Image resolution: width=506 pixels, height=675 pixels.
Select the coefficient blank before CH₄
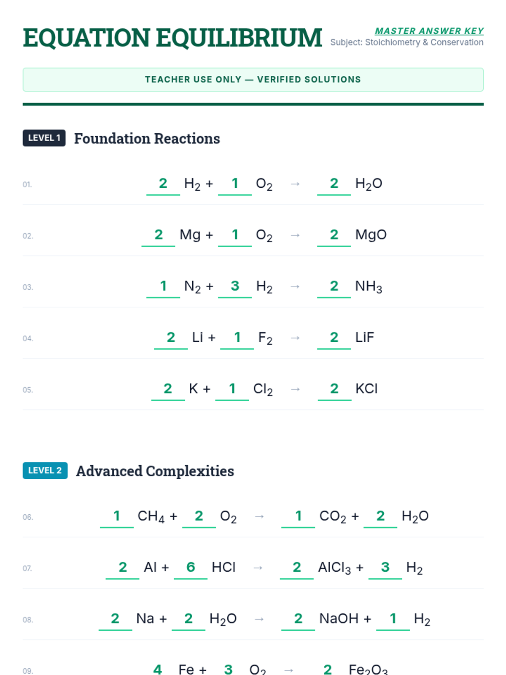click(x=117, y=516)
